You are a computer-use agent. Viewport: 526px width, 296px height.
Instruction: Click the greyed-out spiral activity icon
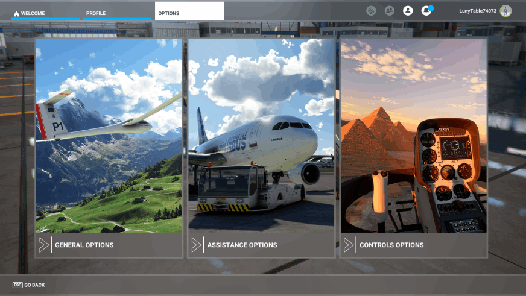point(371,10)
